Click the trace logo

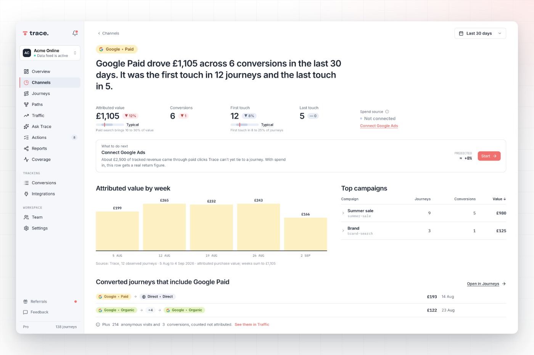pos(36,33)
